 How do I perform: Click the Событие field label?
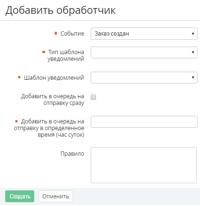coord(72,34)
